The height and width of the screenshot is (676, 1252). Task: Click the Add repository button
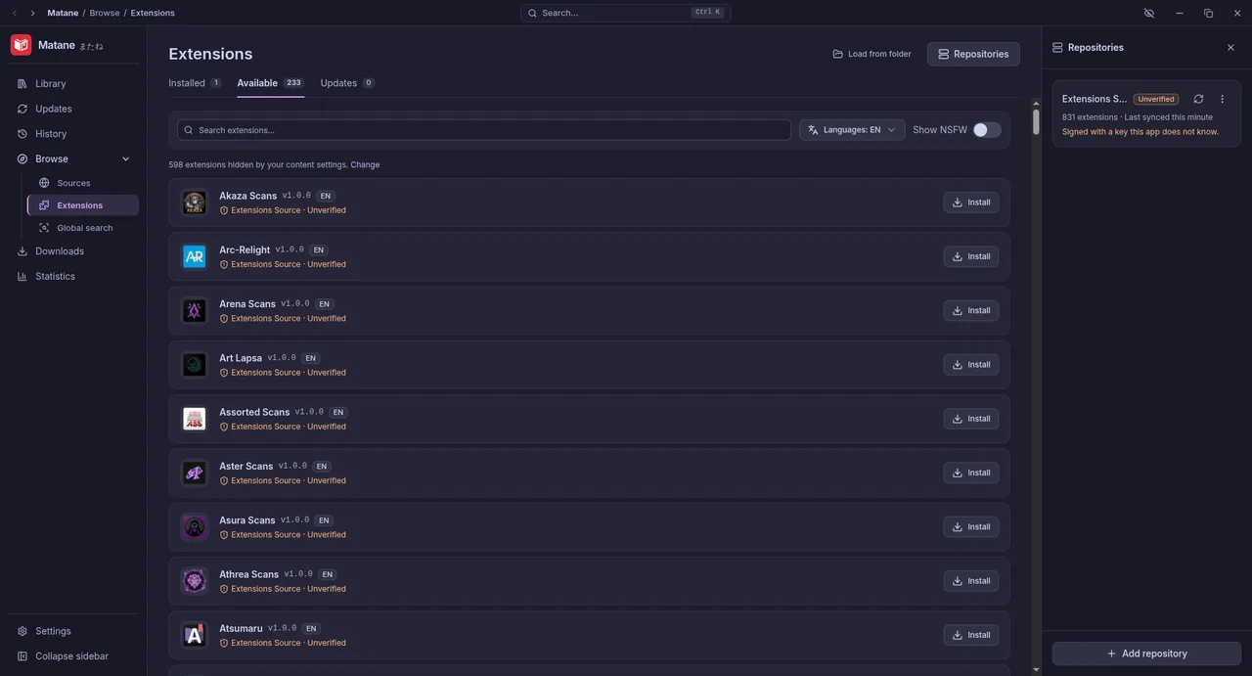click(x=1146, y=653)
